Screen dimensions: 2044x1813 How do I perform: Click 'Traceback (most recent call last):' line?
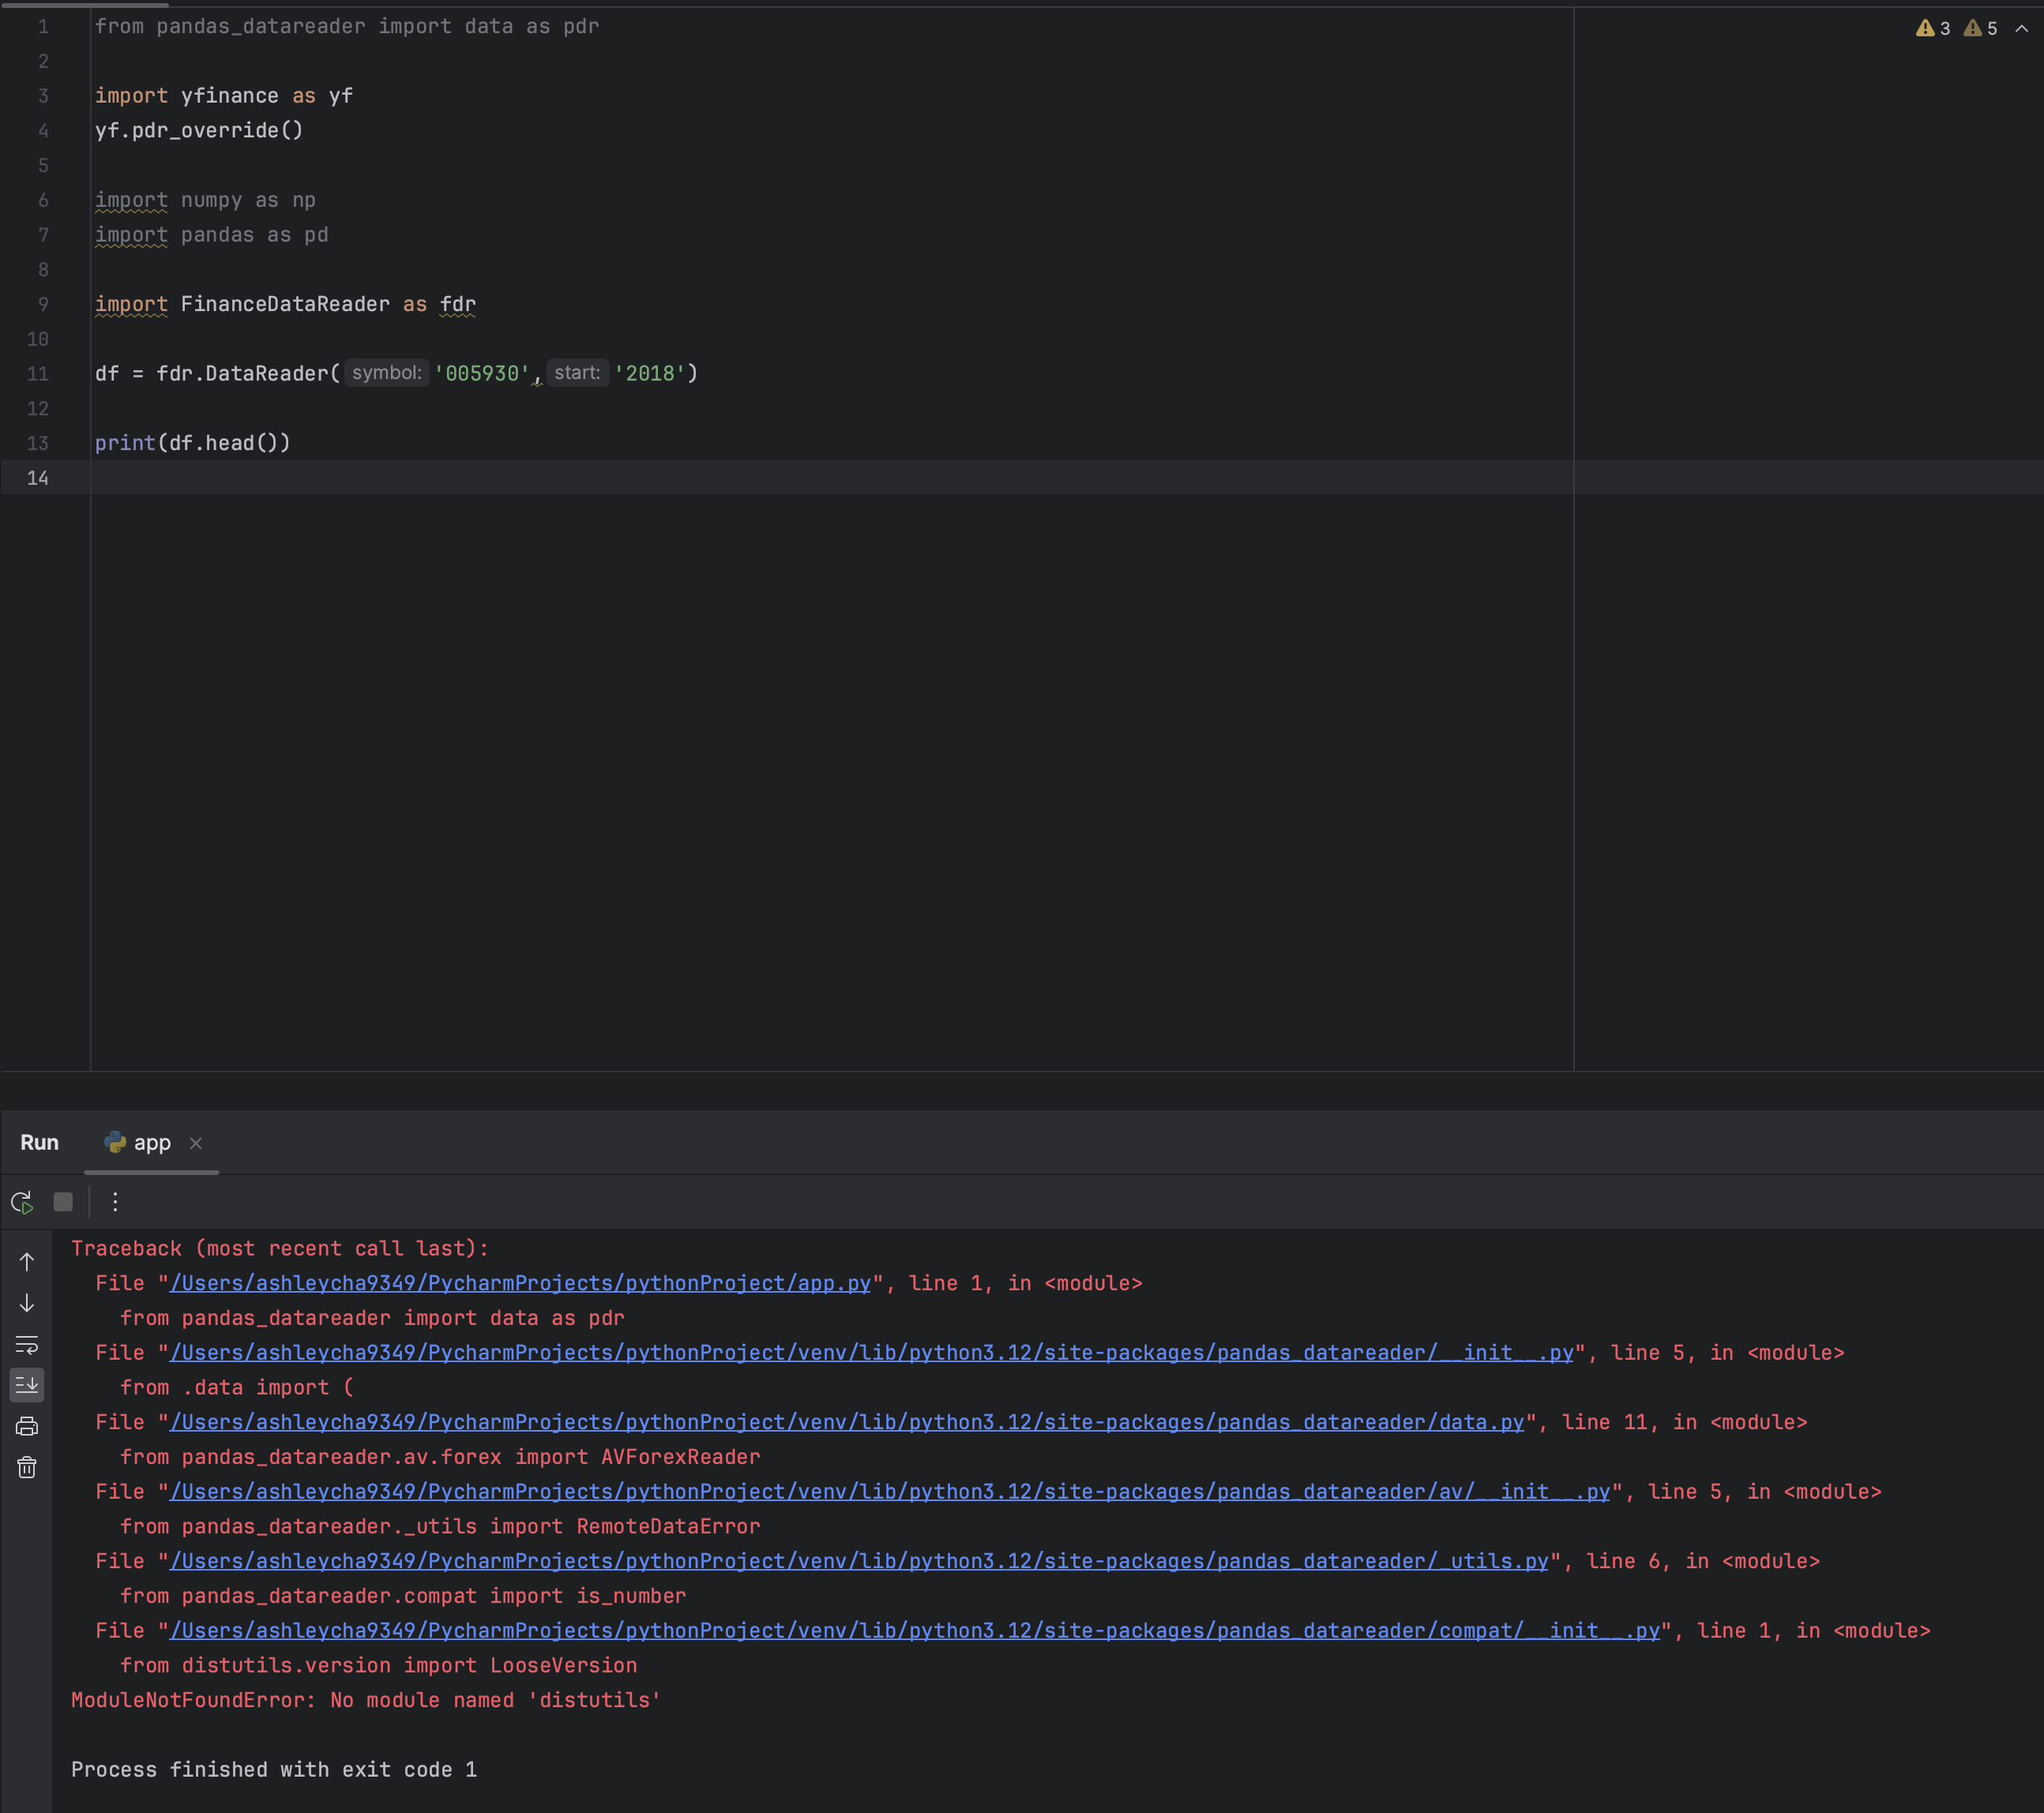pos(280,1249)
